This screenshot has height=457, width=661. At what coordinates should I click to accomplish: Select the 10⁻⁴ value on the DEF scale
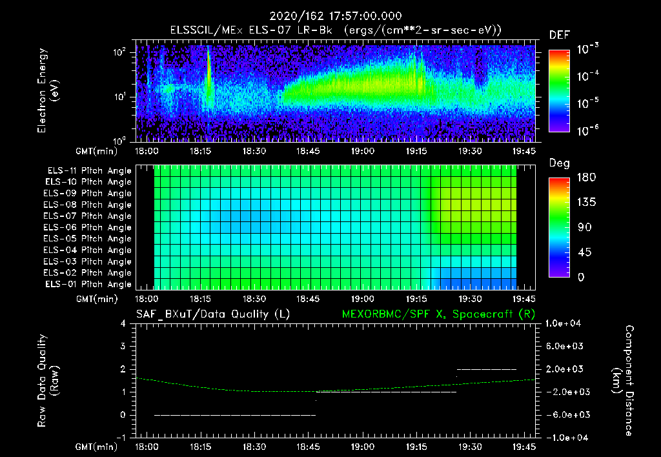(x=587, y=76)
